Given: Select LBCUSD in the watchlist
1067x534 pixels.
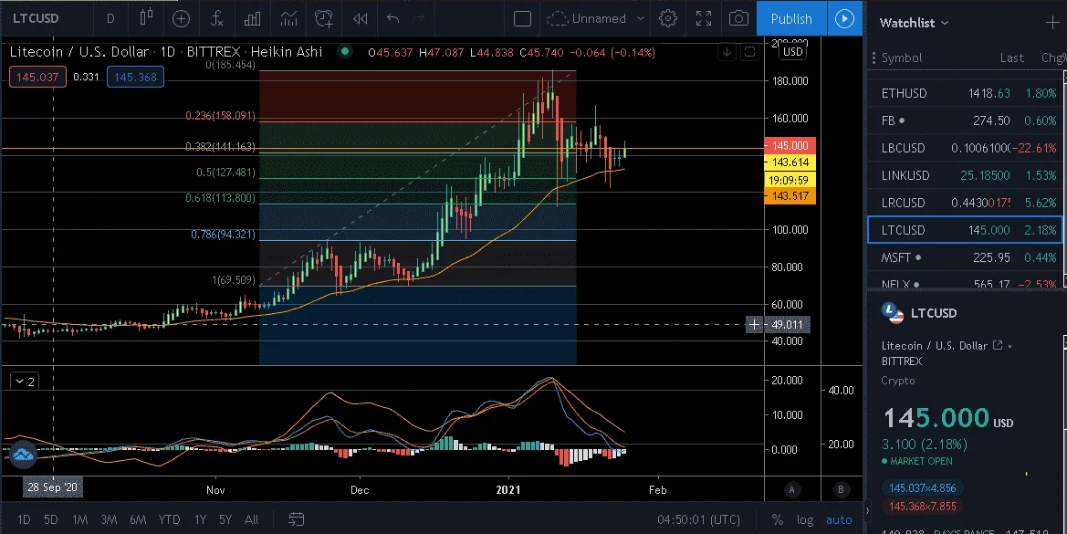Looking at the screenshot, I should click(967, 148).
